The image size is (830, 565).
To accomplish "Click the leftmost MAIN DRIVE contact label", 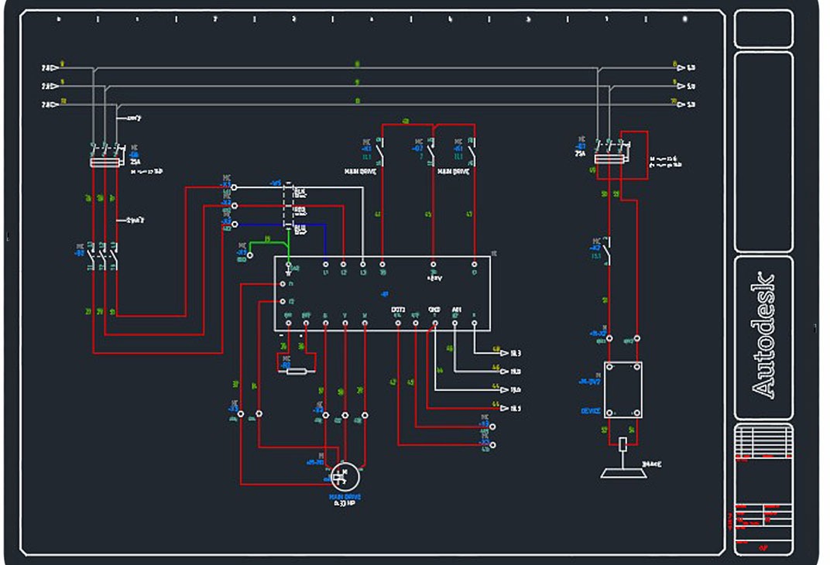I will (x=361, y=172).
